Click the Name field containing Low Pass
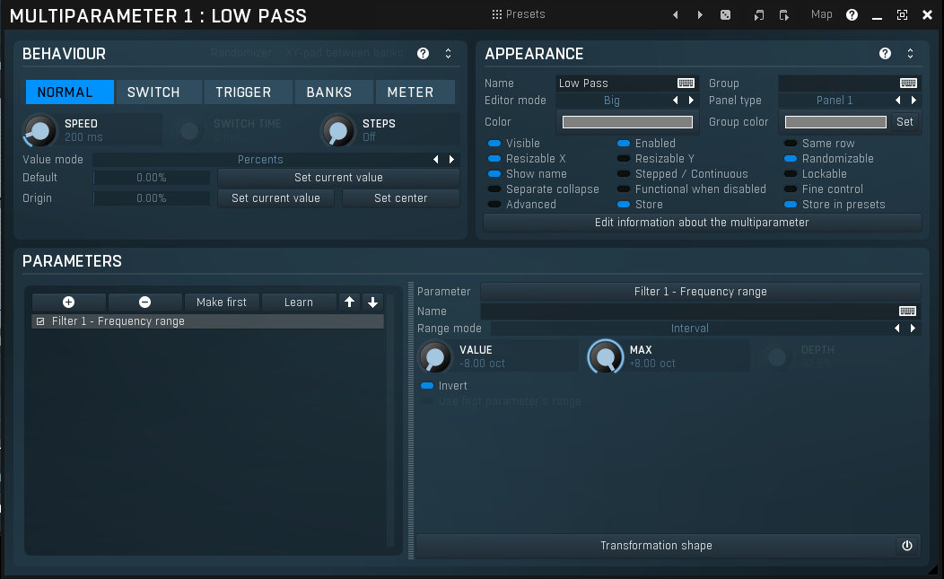 [616, 83]
